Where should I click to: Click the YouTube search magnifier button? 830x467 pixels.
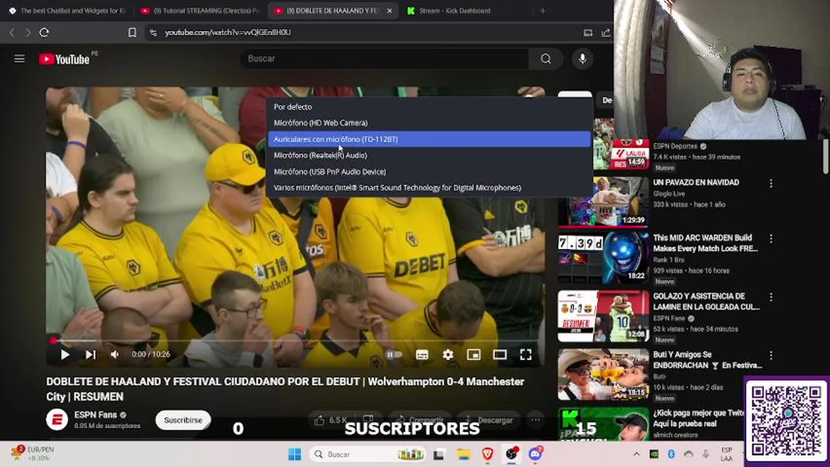(x=546, y=58)
